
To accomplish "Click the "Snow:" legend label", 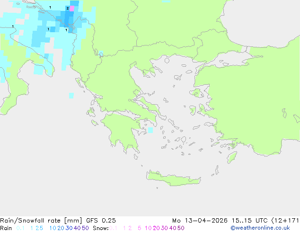I will coord(101,228).
